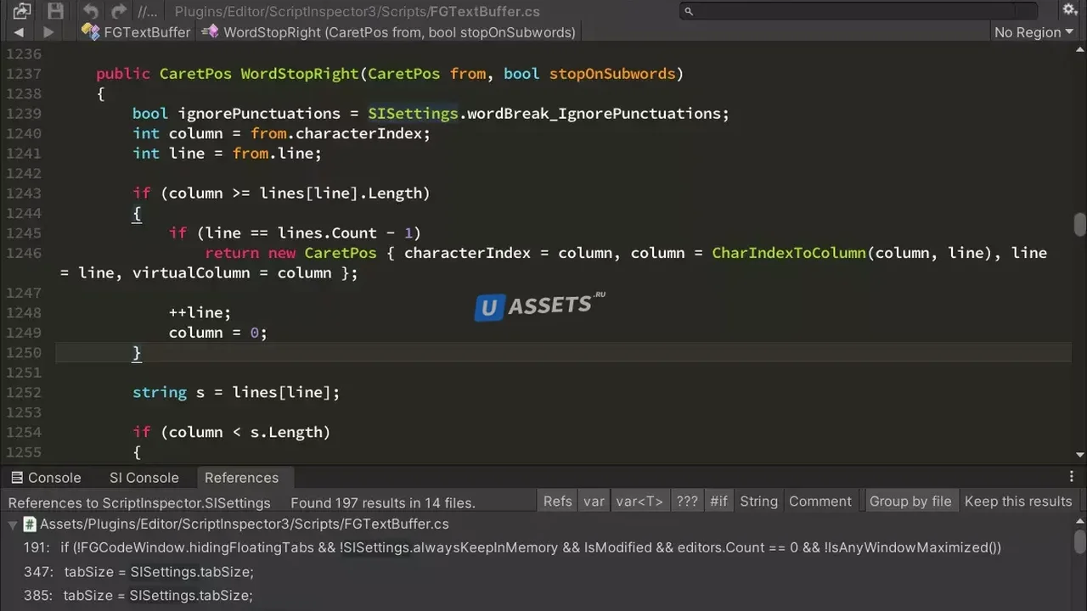This screenshot has height=611, width=1087.
Task: Open the FGTextBuffer class dropdown
Action: [x=136, y=32]
